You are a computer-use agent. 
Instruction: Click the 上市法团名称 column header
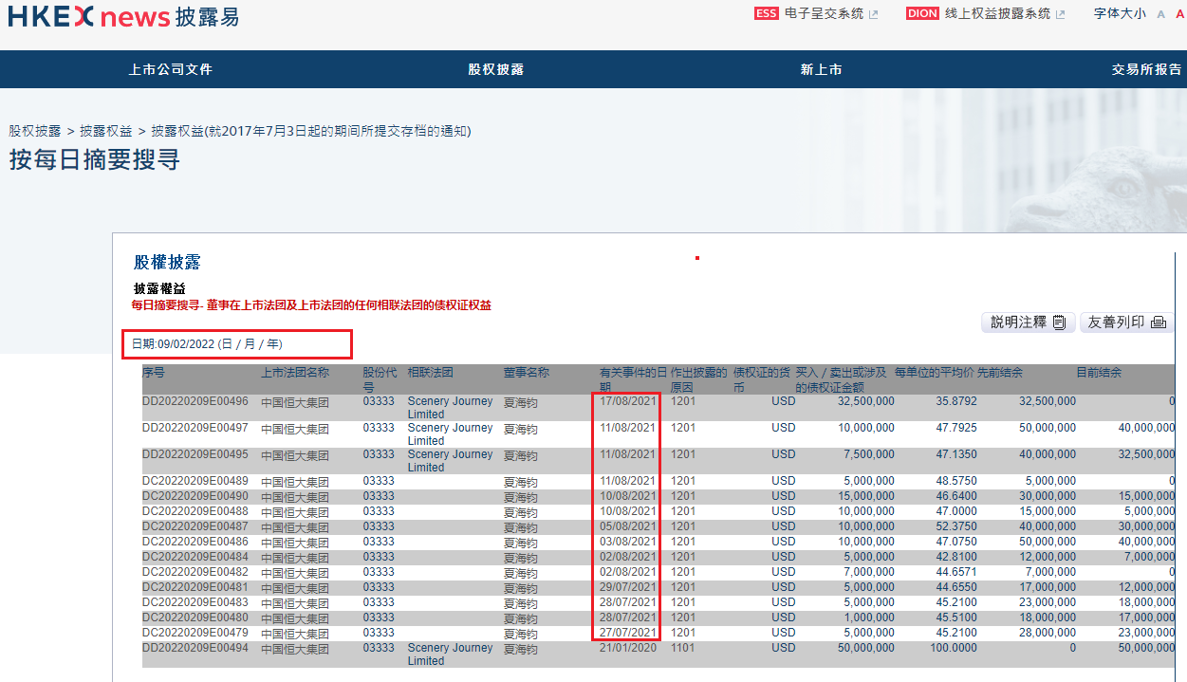click(295, 373)
